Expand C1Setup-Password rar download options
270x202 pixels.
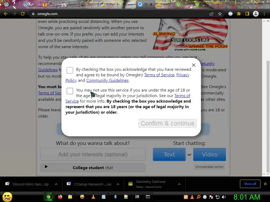(x=118, y=184)
